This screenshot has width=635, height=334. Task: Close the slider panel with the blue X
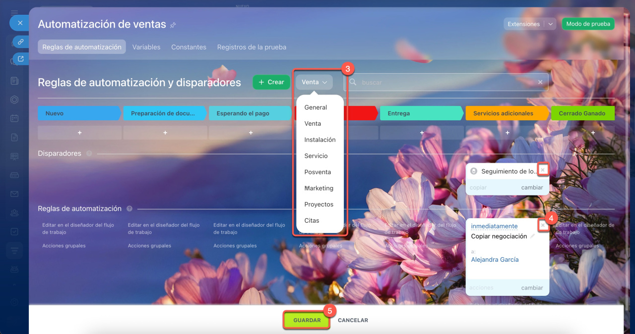pyautogui.click(x=20, y=23)
